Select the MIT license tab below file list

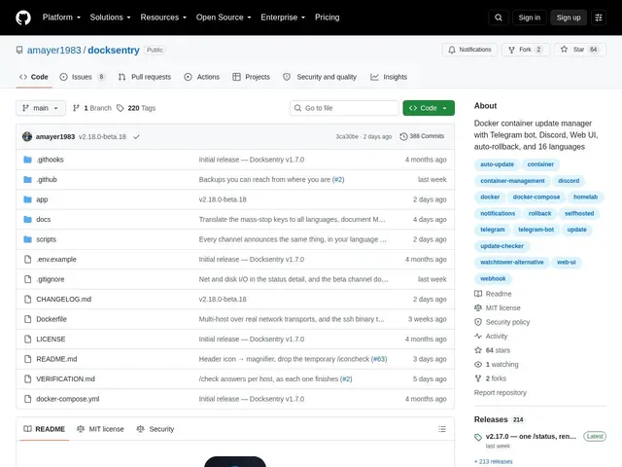[100, 429]
